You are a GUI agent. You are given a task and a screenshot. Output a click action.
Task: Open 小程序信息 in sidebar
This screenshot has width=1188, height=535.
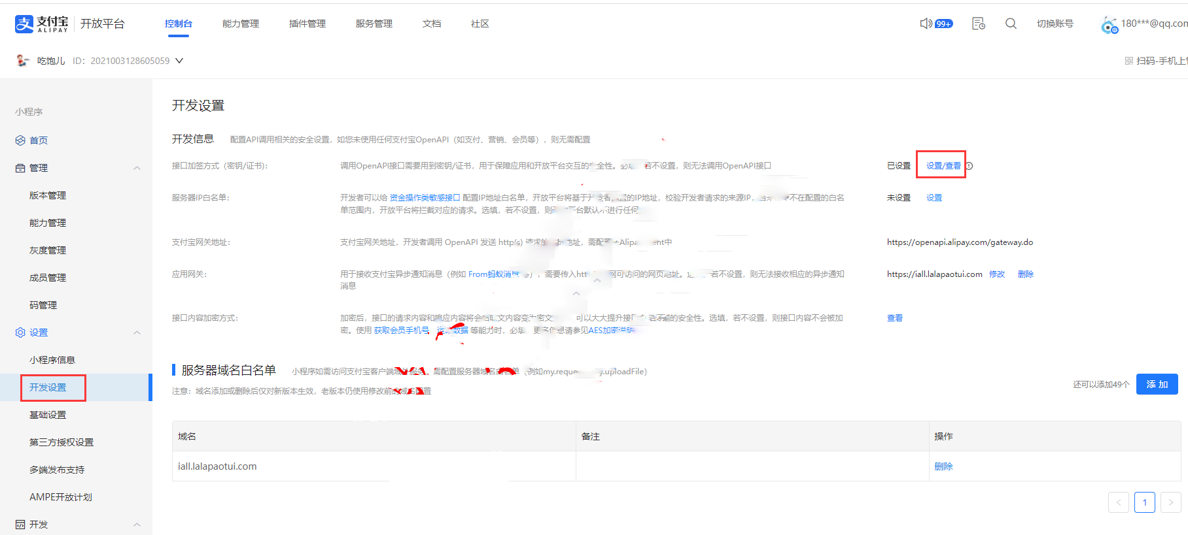pyautogui.click(x=52, y=360)
